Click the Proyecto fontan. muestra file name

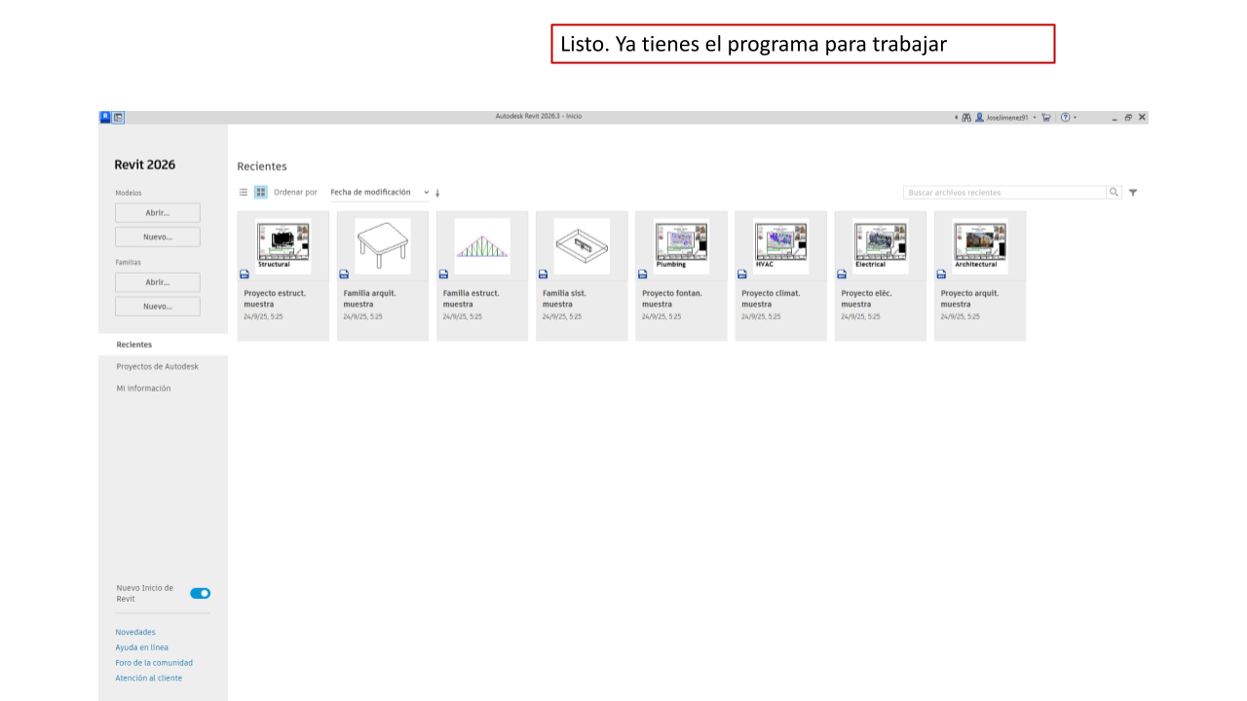point(672,299)
